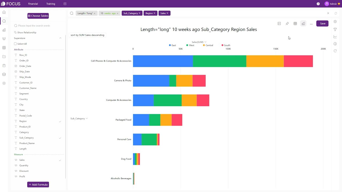The height and width of the screenshot is (192, 342).
Task: Open the home icon in left sidebar
Action: pyautogui.click(x=4, y=12)
